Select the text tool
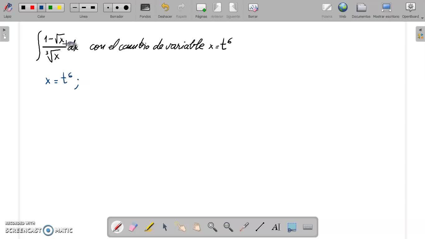The height and width of the screenshot is (239, 425). click(276, 227)
